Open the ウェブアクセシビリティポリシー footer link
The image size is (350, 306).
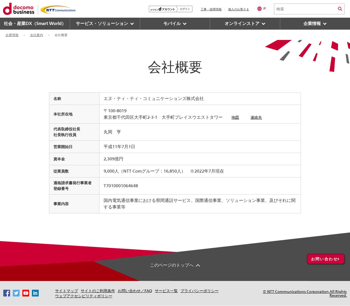tap(84, 296)
